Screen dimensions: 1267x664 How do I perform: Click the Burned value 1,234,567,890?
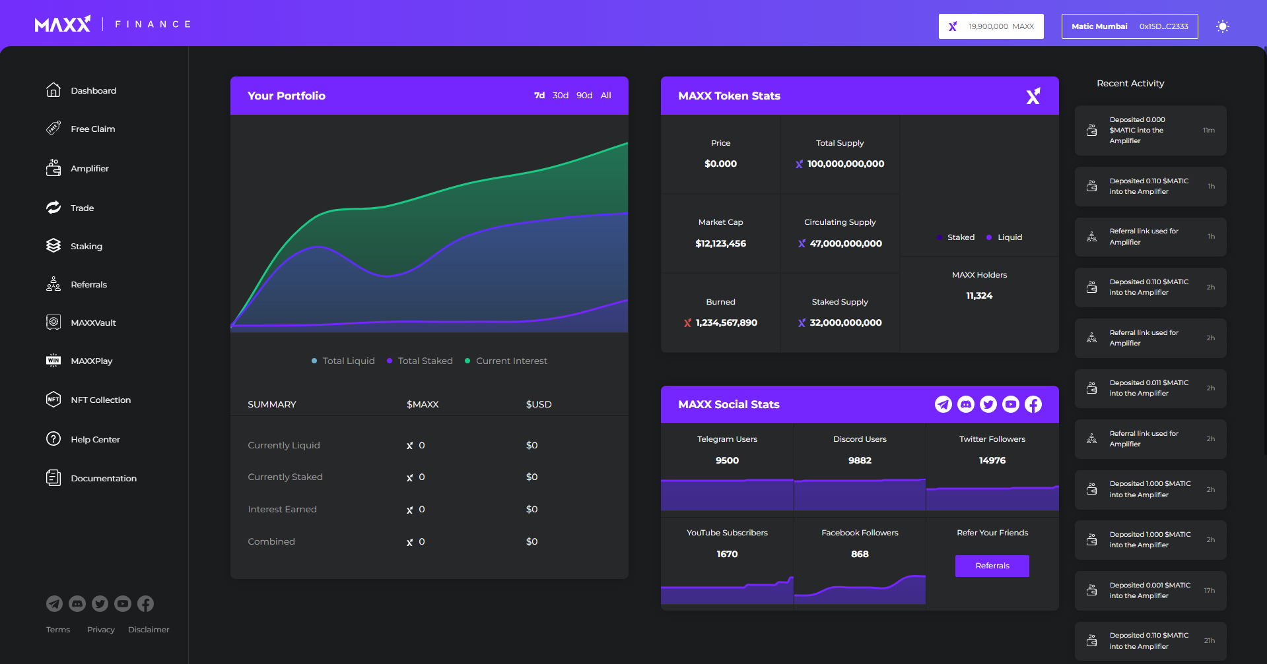[x=726, y=322]
